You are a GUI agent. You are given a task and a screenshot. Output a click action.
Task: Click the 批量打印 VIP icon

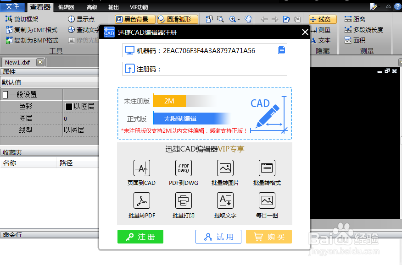[183, 200]
